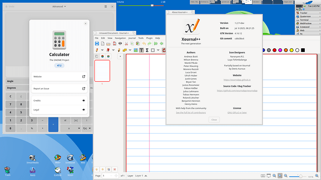Open the Layer 1 selector dropdown
The width and height of the screenshot is (321, 180).
click(x=141, y=176)
